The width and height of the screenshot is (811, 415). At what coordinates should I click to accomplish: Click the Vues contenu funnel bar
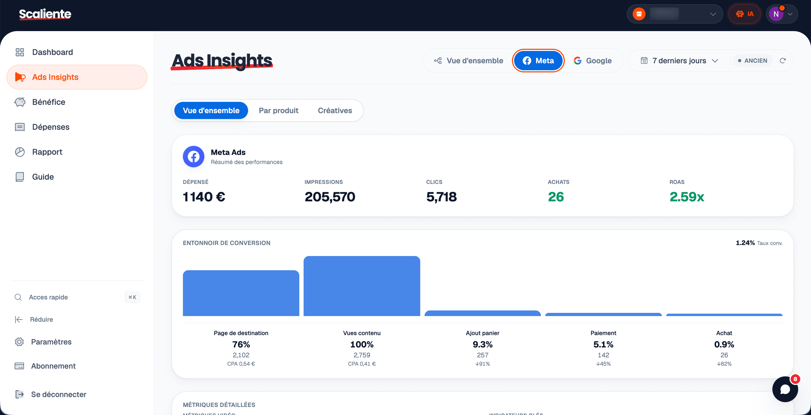(362, 286)
